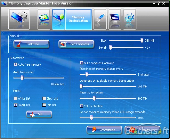Select the chip with green arrow optimization icon
The width and height of the screenshot is (170, 139).
(x=59, y=19)
